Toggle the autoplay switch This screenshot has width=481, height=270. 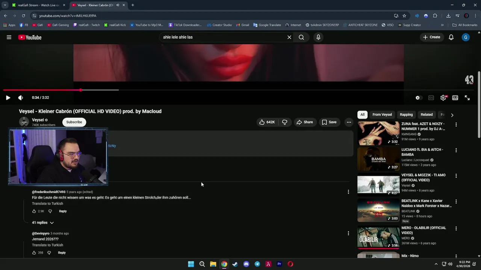(x=418, y=97)
